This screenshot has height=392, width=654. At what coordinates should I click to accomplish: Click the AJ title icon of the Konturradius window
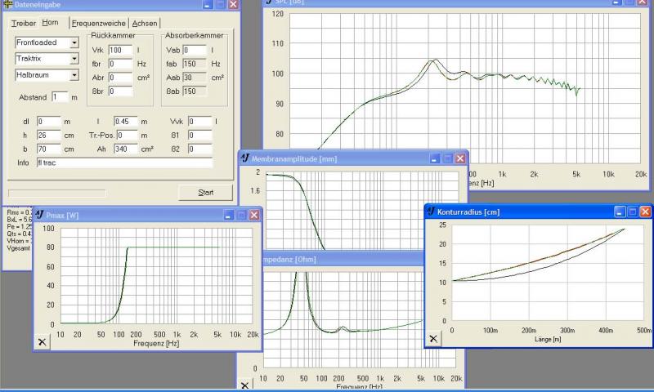(432, 212)
